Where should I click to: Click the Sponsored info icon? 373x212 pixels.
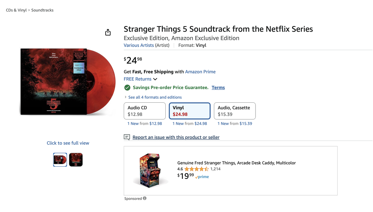click(145, 198)
